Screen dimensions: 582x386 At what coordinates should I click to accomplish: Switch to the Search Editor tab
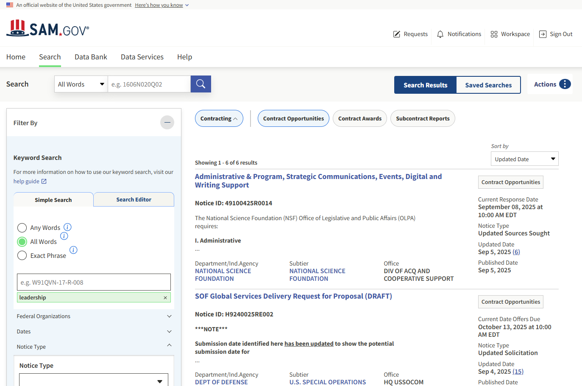coord(134,200)
